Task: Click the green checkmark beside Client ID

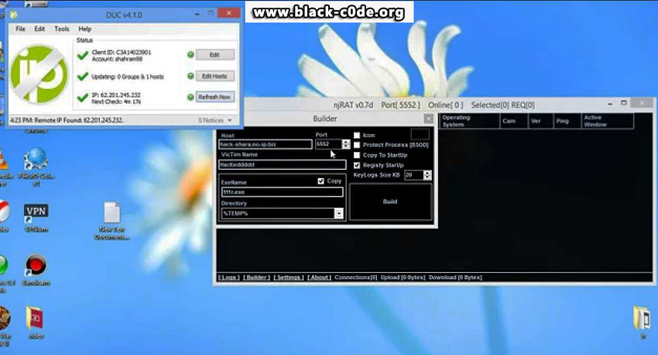Action: [x=83, y=56]
